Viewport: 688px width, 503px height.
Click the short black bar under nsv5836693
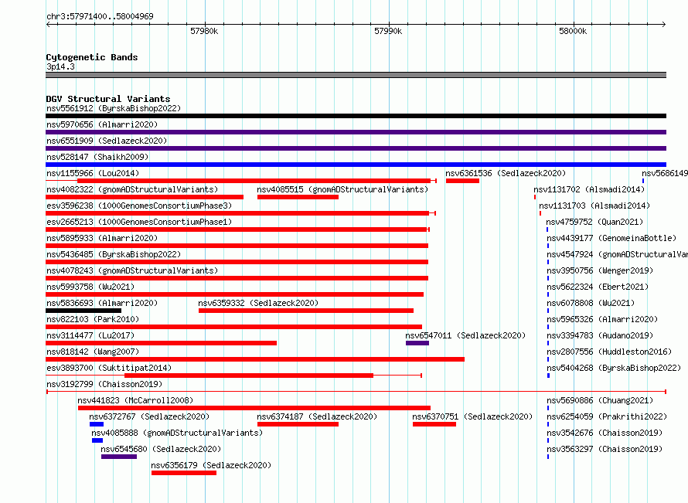pos(83,311)
